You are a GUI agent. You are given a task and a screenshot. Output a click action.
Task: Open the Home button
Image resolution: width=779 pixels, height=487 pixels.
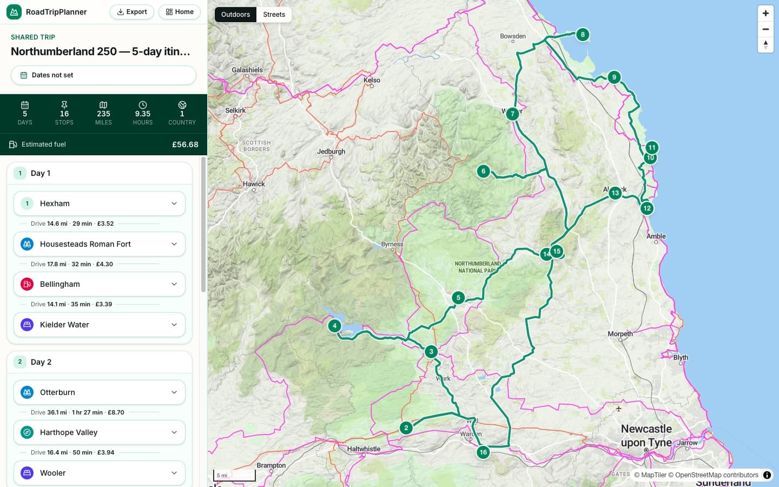pos(180,12)
